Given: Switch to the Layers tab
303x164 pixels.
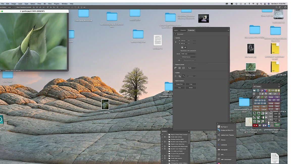Looking at the screenshot, I should tap(176, 30).
